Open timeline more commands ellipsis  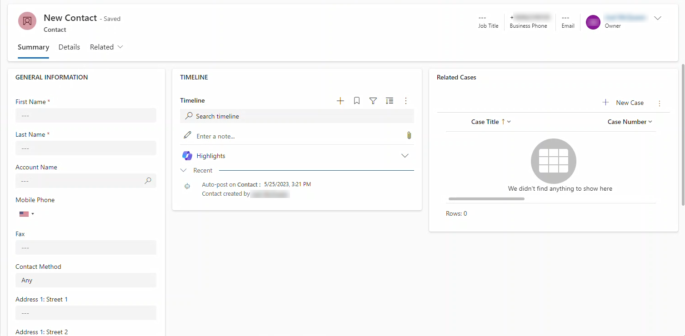tap(406, 101)
